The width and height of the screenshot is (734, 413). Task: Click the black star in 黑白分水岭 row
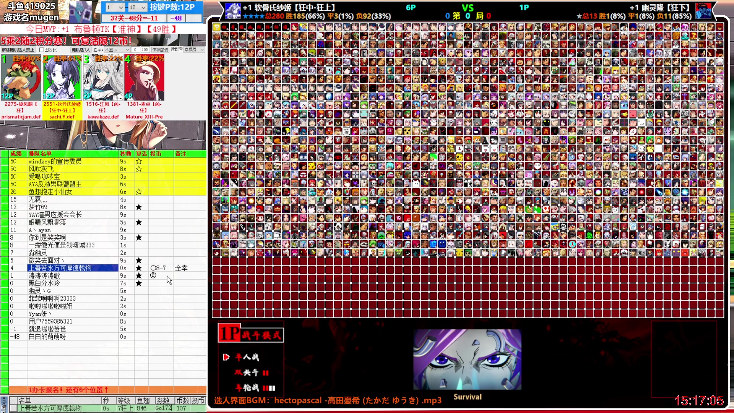click(139, 284)
